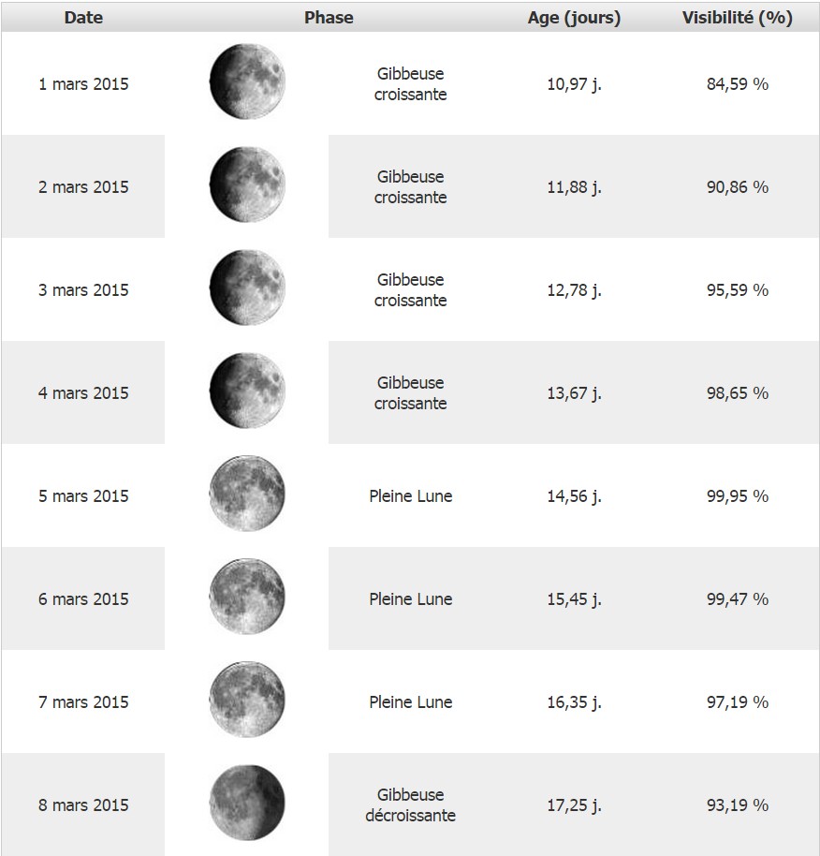Click the Visibilité (%) column header

coord(738,18)
